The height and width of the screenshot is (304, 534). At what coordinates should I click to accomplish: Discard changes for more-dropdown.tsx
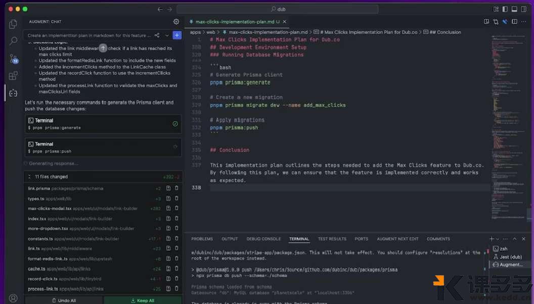176,228
